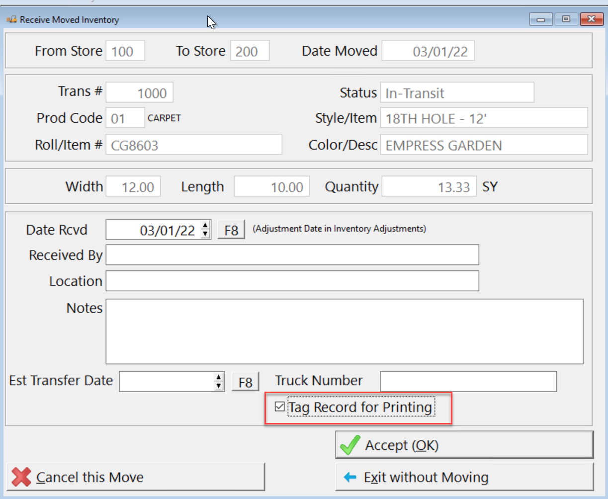608x499 pixels.
Task: Click the SY unit label after Quantity
Action: pos(490,187)
